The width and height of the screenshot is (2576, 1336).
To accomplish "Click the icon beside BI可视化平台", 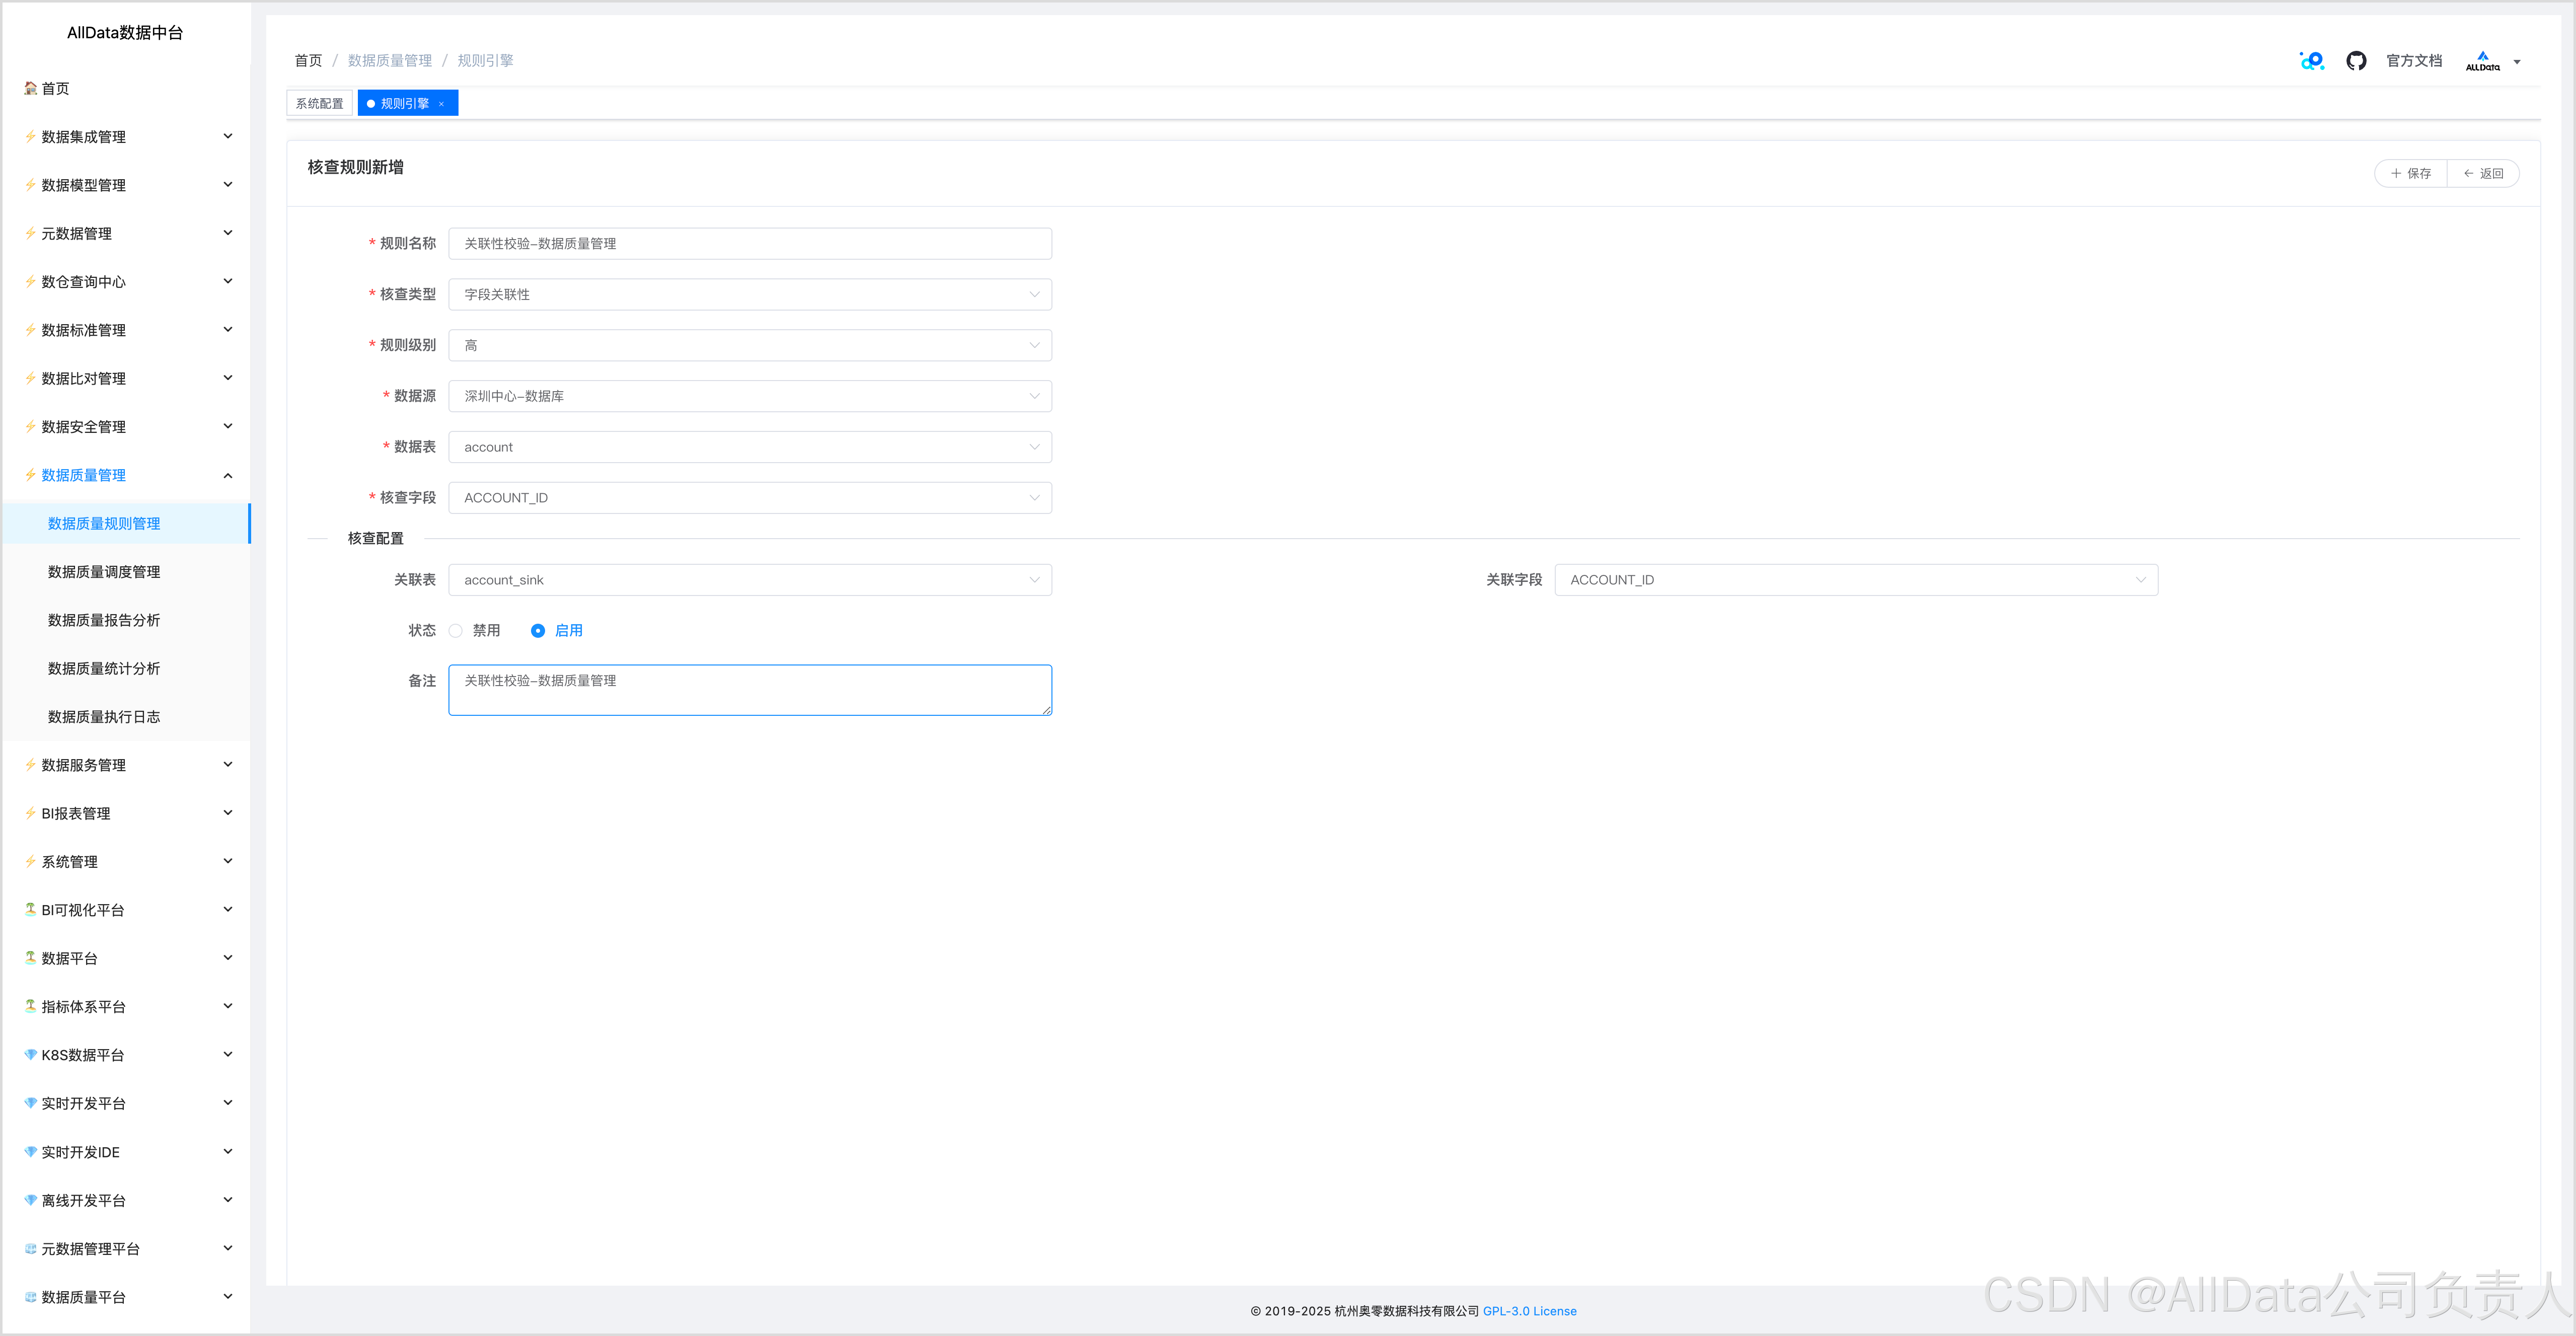I will click(31, 909).
